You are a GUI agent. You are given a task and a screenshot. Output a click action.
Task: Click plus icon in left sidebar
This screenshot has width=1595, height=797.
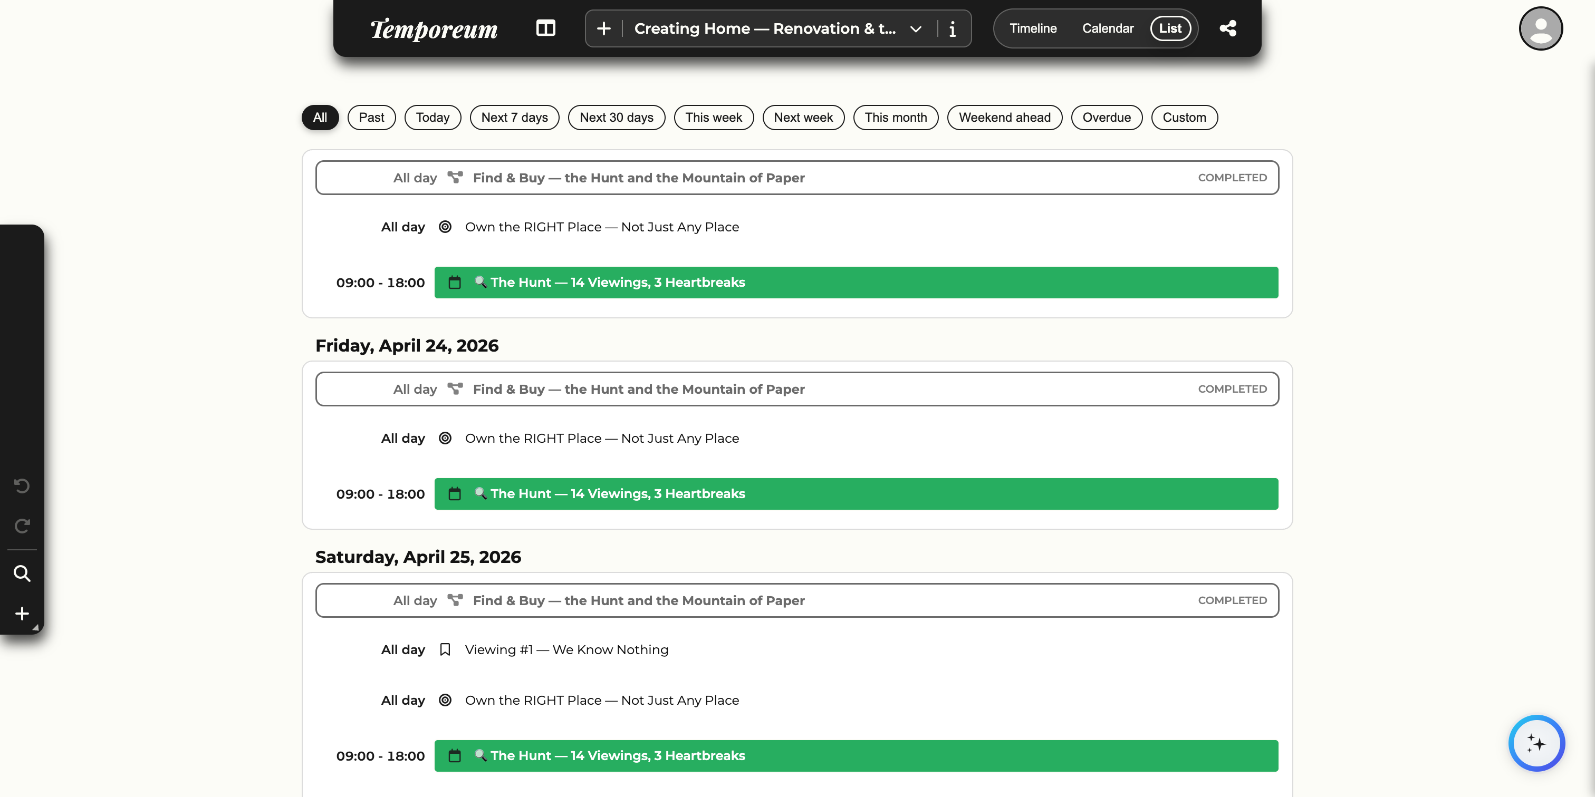(x=22, y=613)
